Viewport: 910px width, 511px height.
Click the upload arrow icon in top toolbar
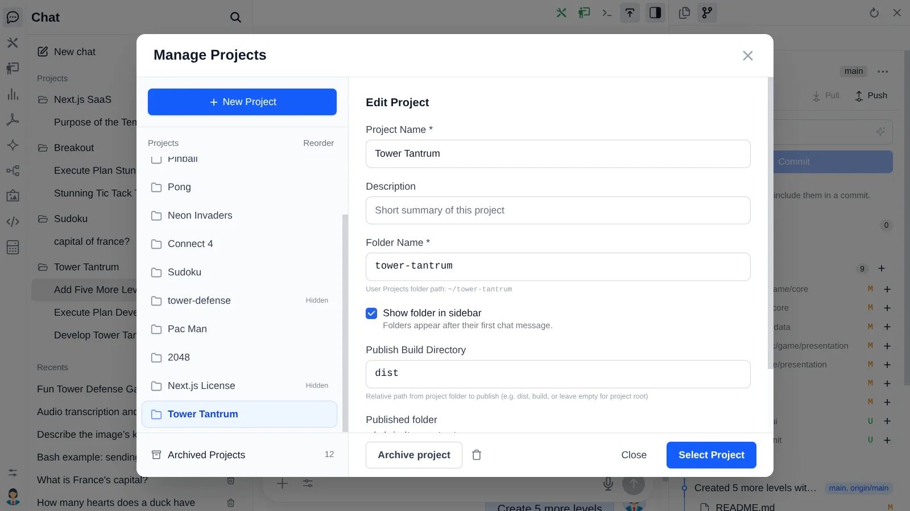(x=630, y=12)
